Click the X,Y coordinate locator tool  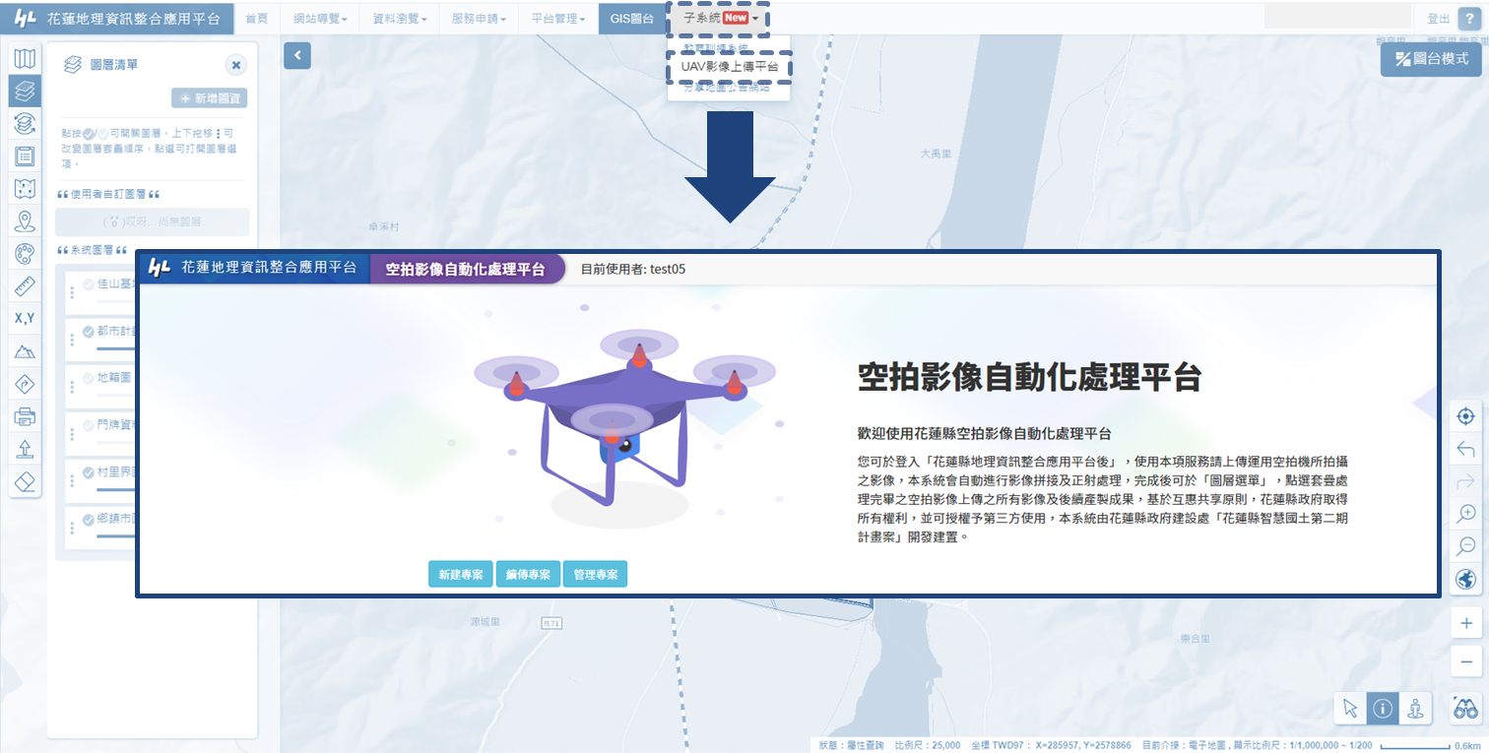25,319
